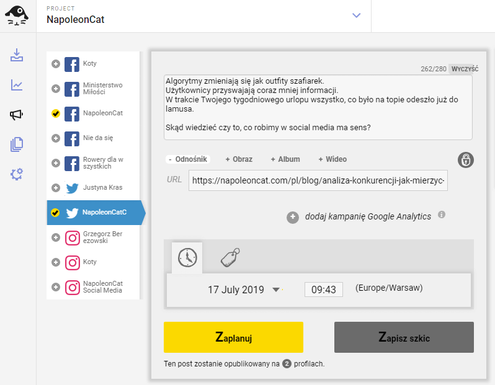Click the NapoleonCat cat logo
This screenshot has height=385, width=495.
(x=17, y=15)
